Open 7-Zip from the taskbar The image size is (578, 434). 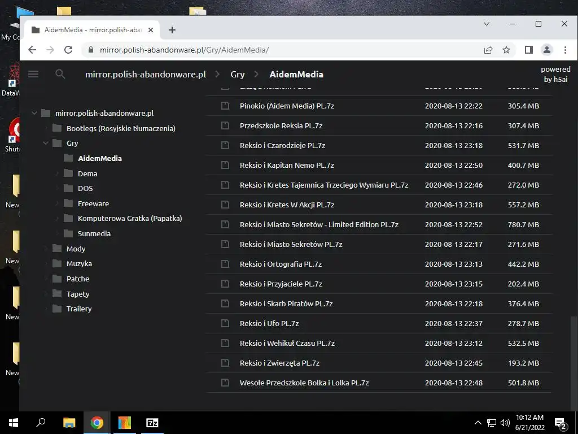tap(152, 423)
